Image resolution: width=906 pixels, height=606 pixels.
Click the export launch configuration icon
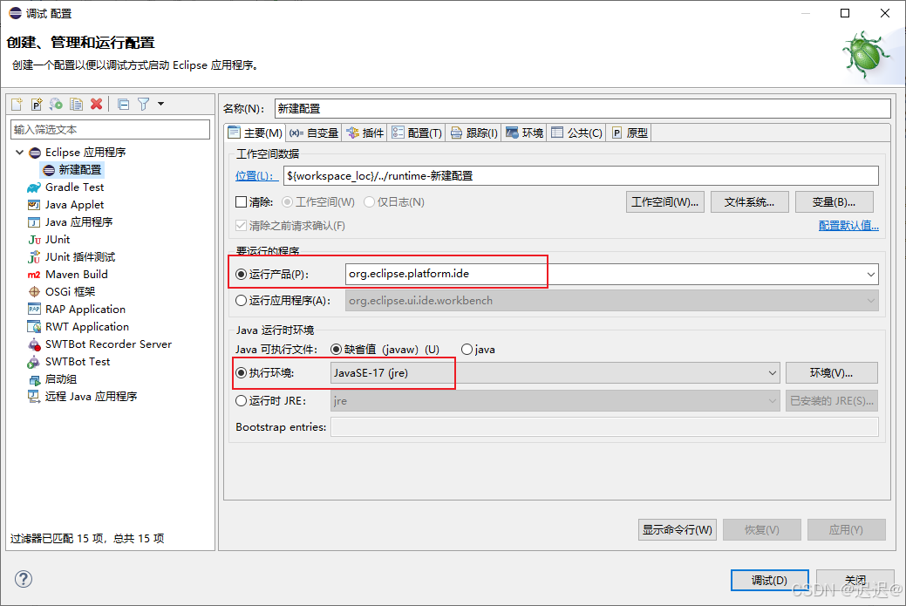(x=56, y=104)
